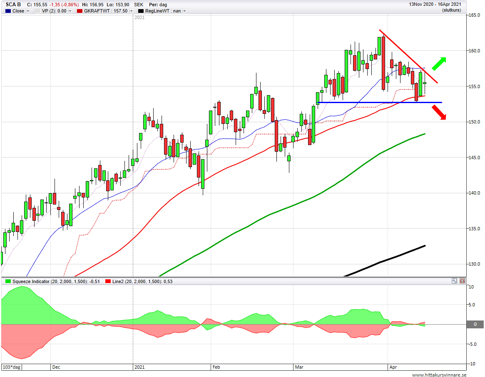Click the (slutkurs) label
The width and height of the screenshot is (485, 377).
click(452, 10)
